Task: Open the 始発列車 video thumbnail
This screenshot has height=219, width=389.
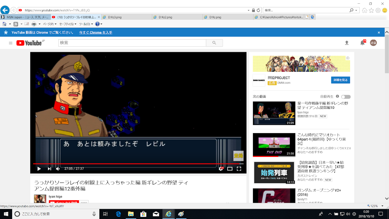Action: point(274,172)
